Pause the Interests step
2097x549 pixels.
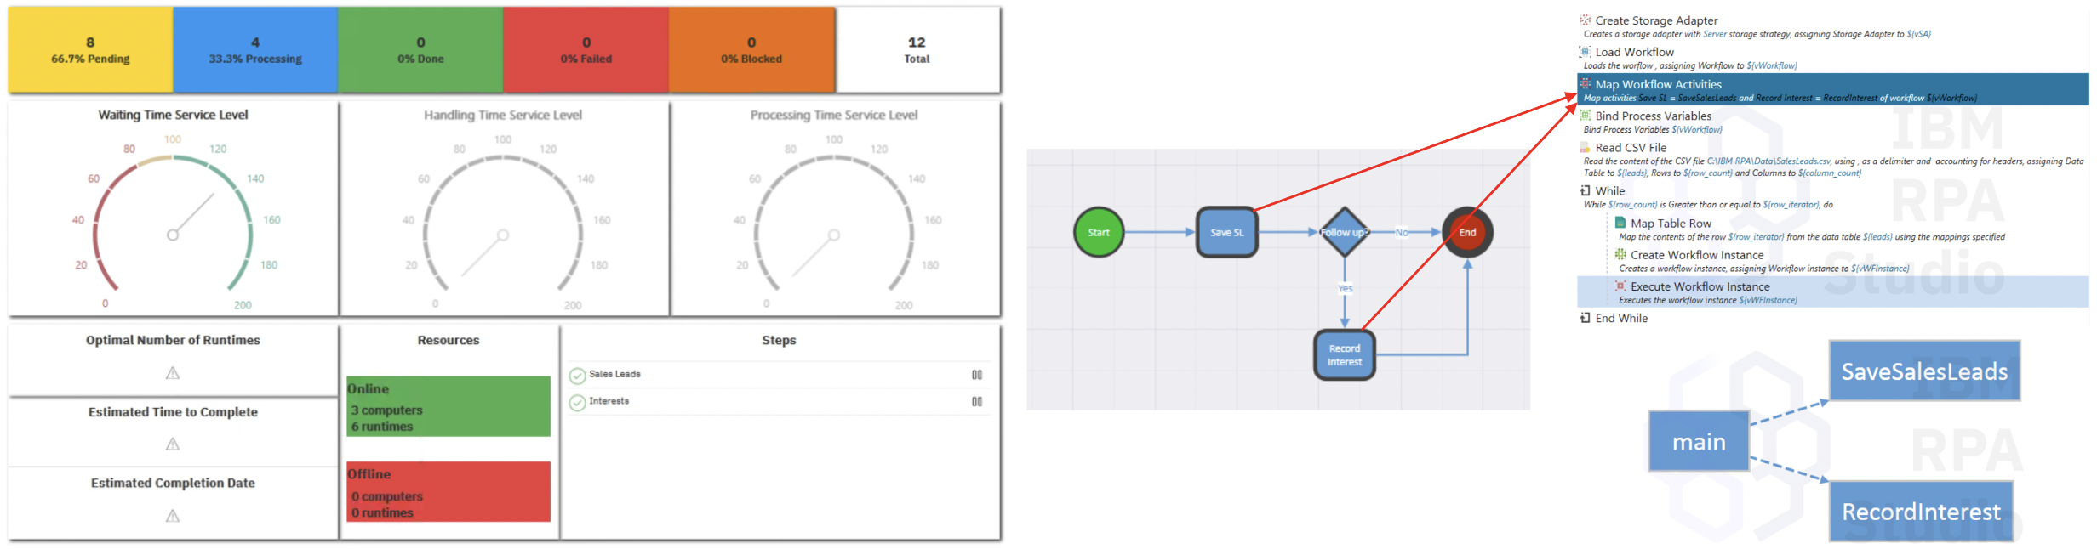tap(977, 402)
